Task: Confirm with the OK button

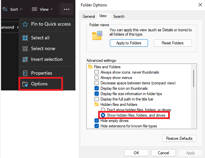Action: 136,153
